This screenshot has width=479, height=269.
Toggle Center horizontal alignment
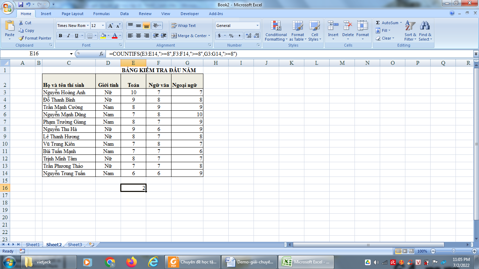point(139,36)
